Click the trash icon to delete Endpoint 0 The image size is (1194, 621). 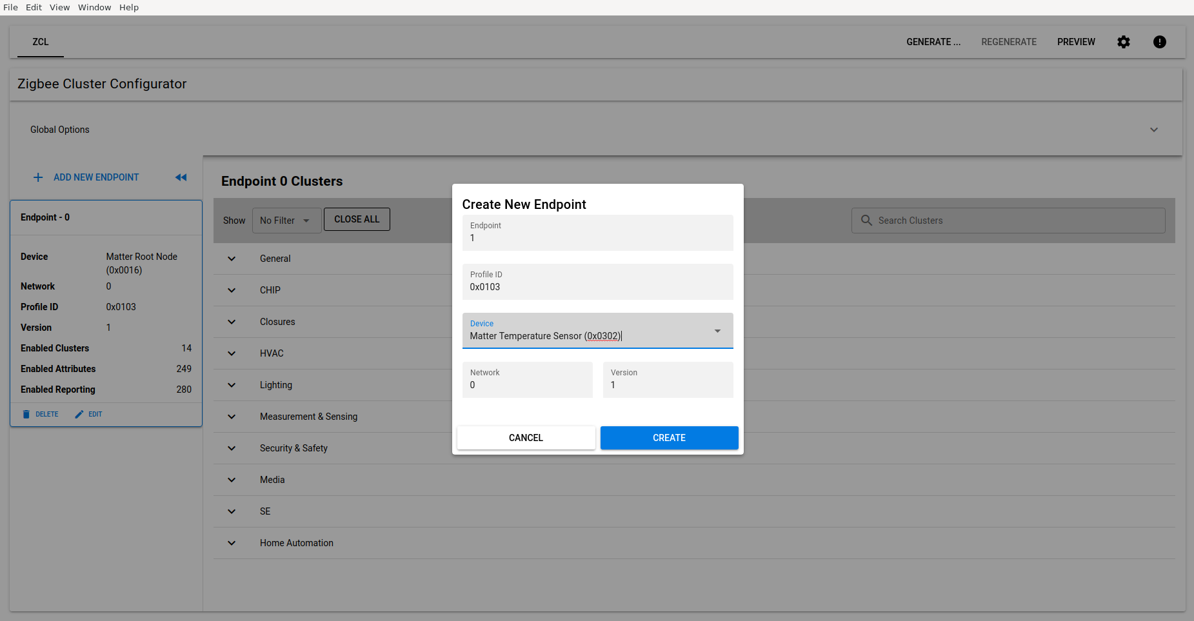26,414
